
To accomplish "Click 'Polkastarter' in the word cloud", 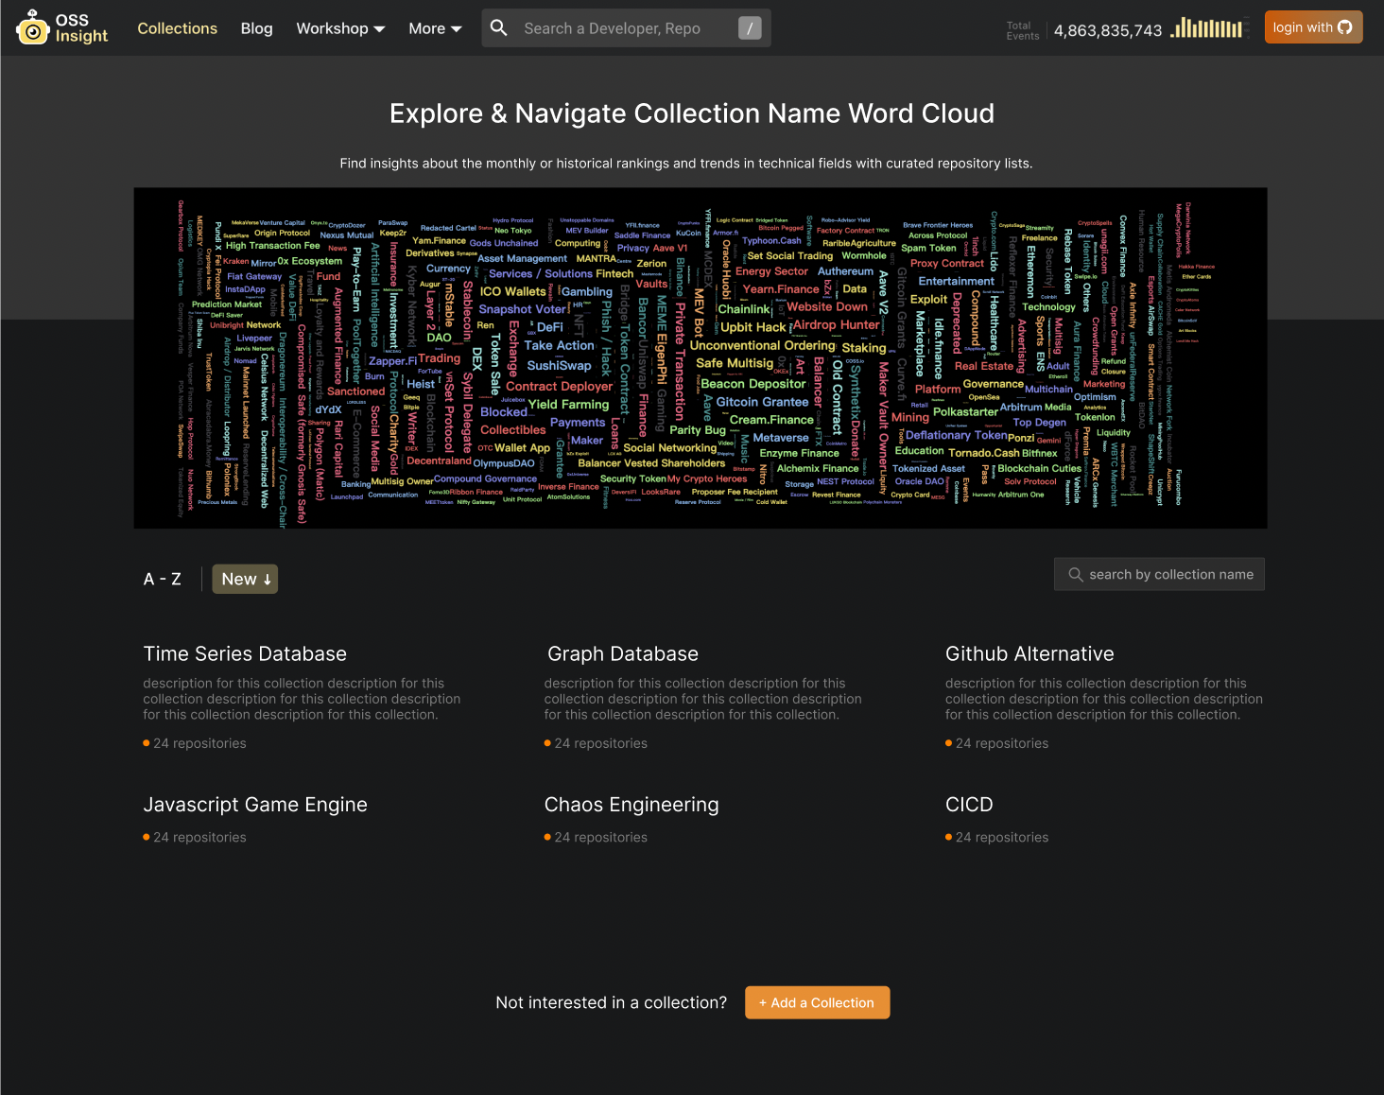I will (965, 411).
